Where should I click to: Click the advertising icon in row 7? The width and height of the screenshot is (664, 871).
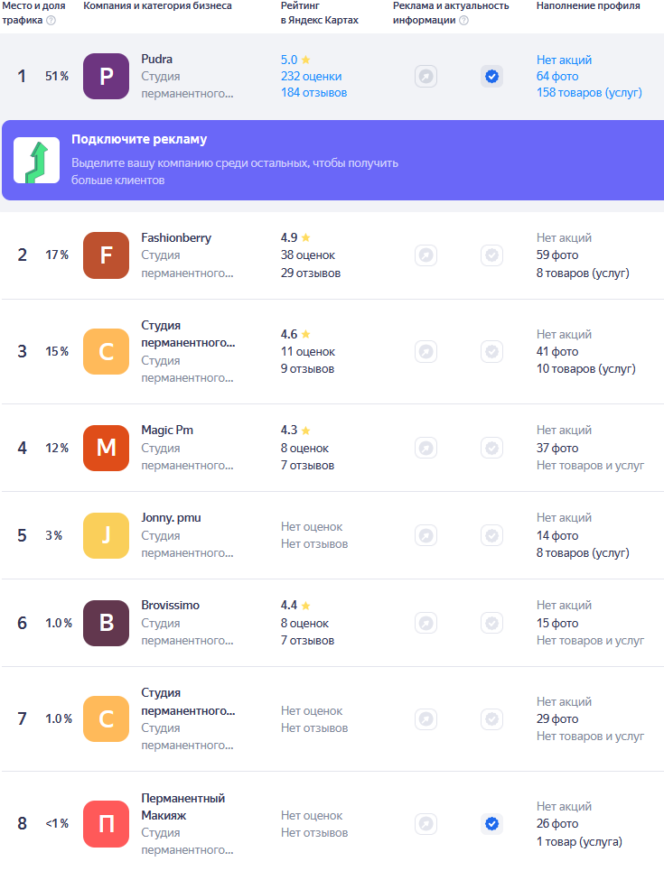(x=426, y=718)
